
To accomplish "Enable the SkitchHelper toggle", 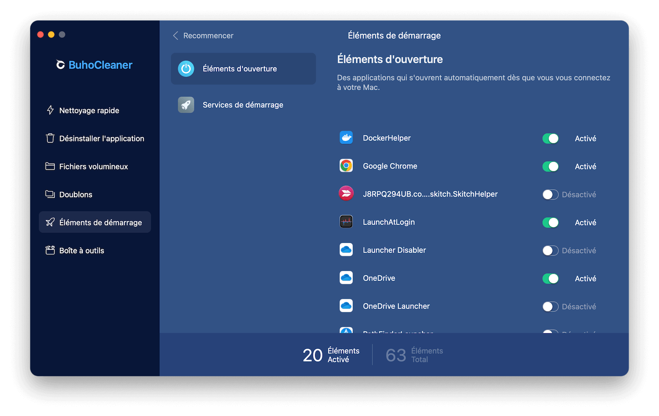I will coord(551,195).
